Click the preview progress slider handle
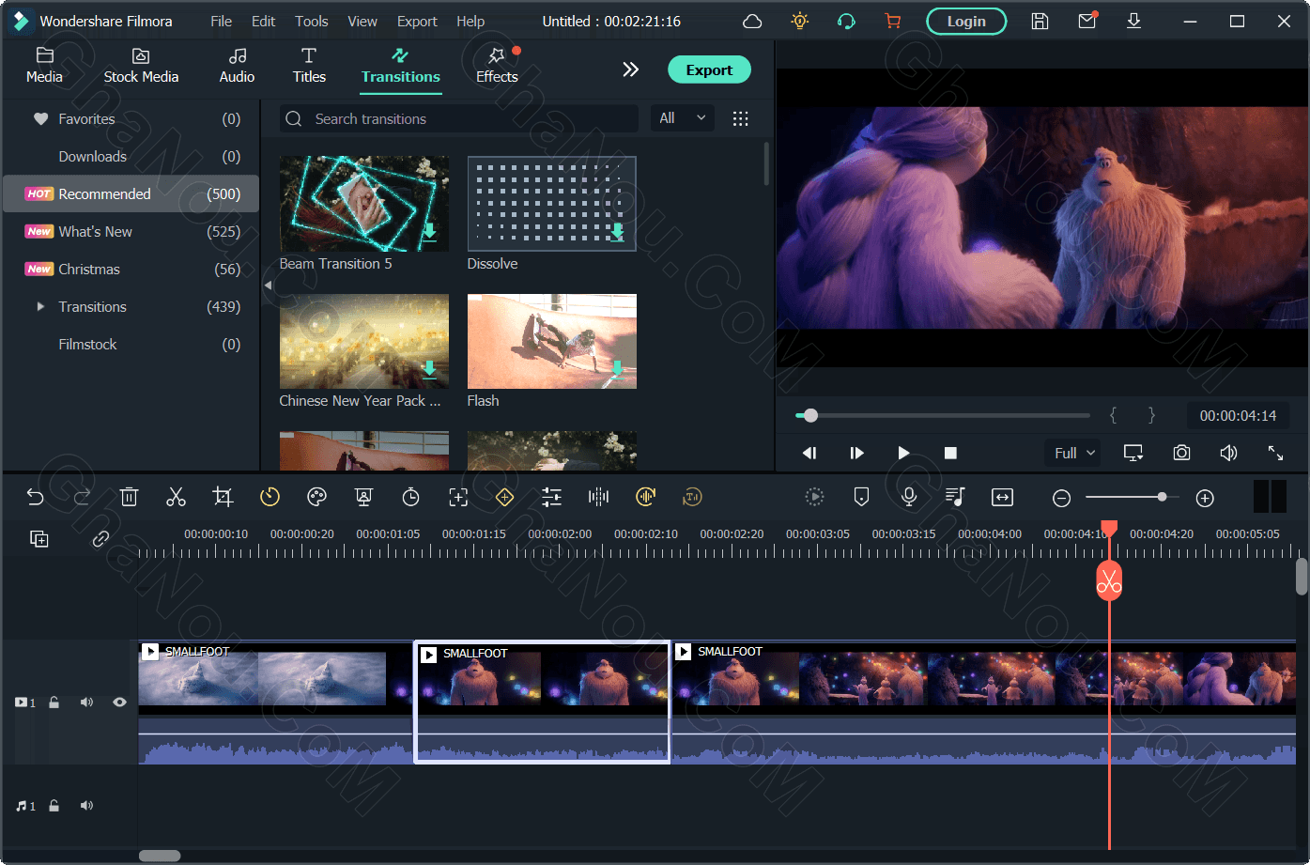The height and width of the screenshot is (865, 1310). pyautogui.click(x=810, y=415)
